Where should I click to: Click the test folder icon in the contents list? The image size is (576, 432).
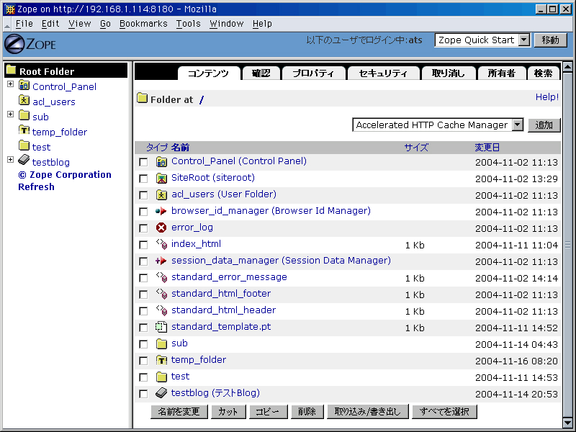(161, 377)
